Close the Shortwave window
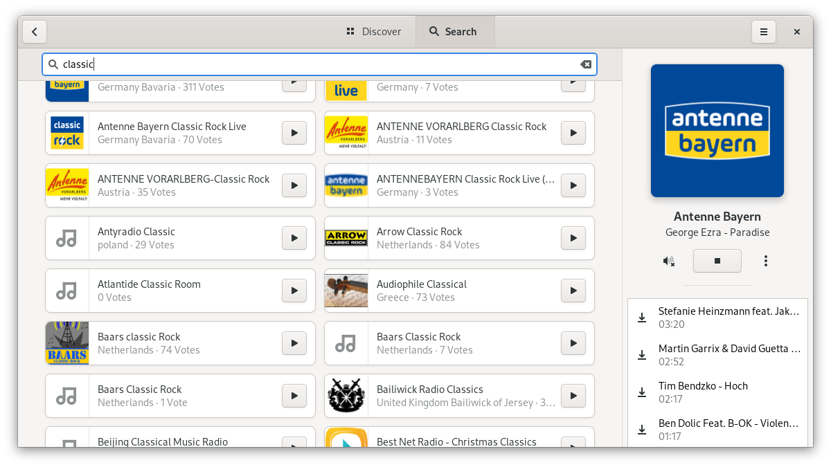 [797, 32]
